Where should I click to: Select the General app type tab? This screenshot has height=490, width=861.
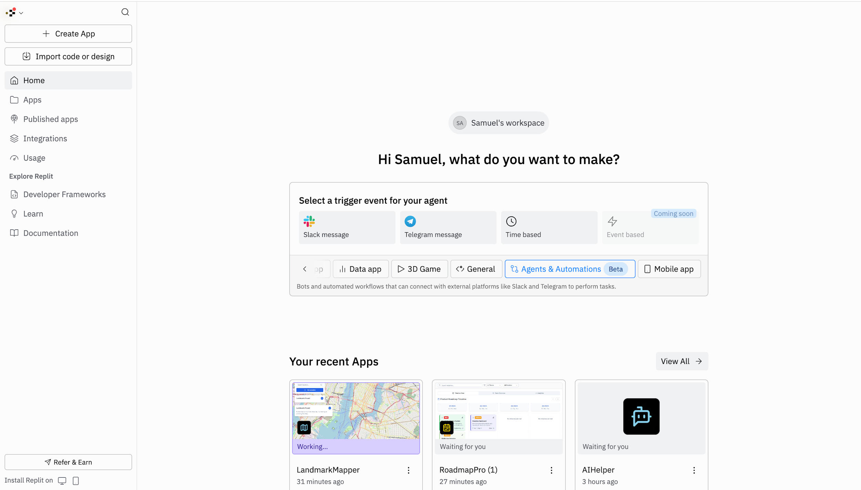tap(476, 269)
